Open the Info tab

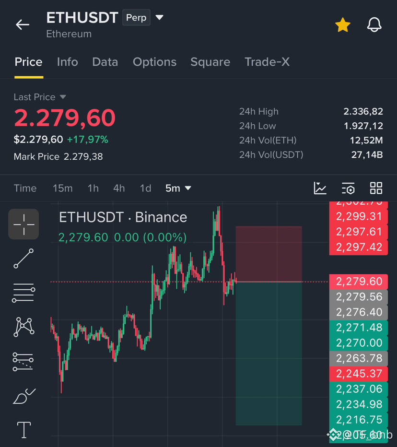67,62
